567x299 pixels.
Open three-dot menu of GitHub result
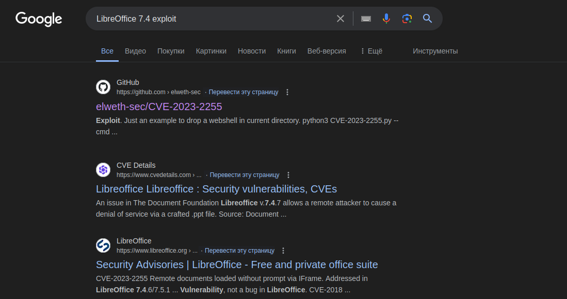[x=287, y=92]
